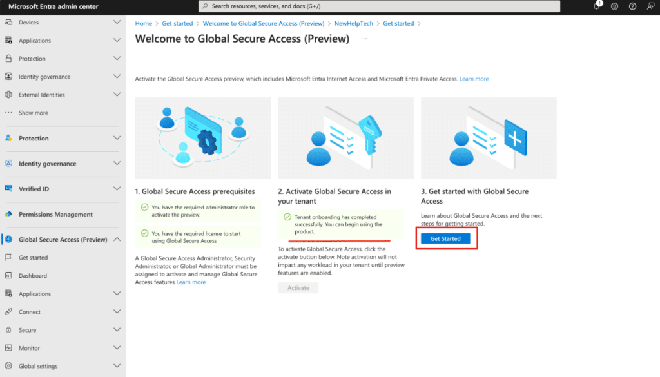Screen dimensions: 660x377
Task: Open the Welcome to Global Secure Access breadcrumb
Action: (x=264, y=24)
